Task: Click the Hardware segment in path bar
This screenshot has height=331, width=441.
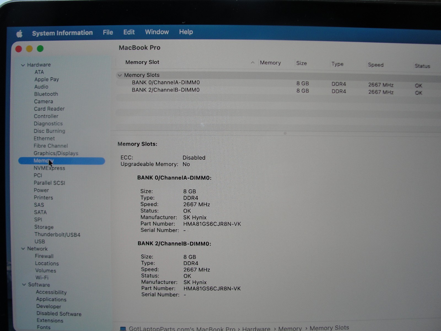Action: (256, 329)
